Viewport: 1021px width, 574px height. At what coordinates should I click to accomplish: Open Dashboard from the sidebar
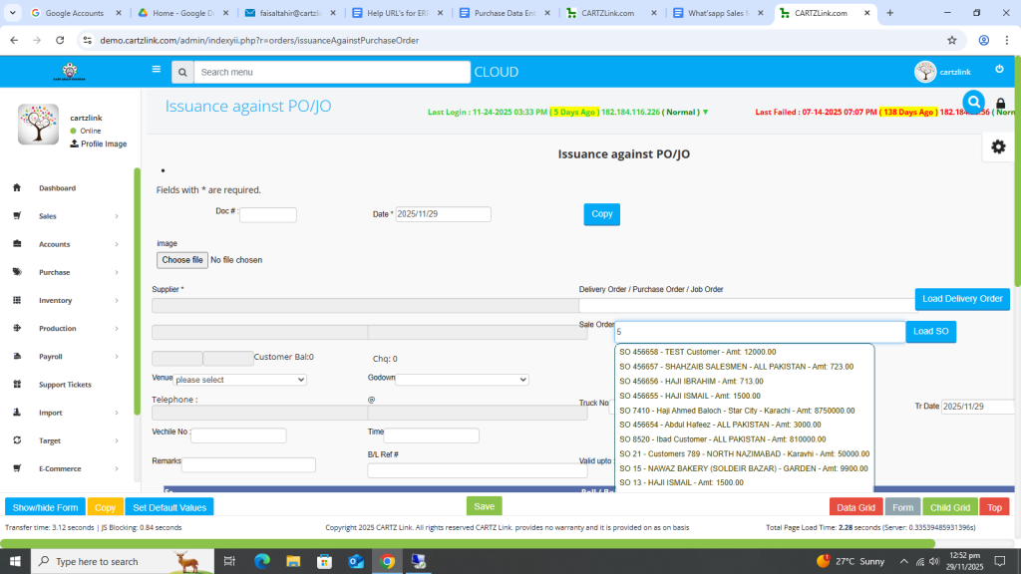tap(57, 188)
